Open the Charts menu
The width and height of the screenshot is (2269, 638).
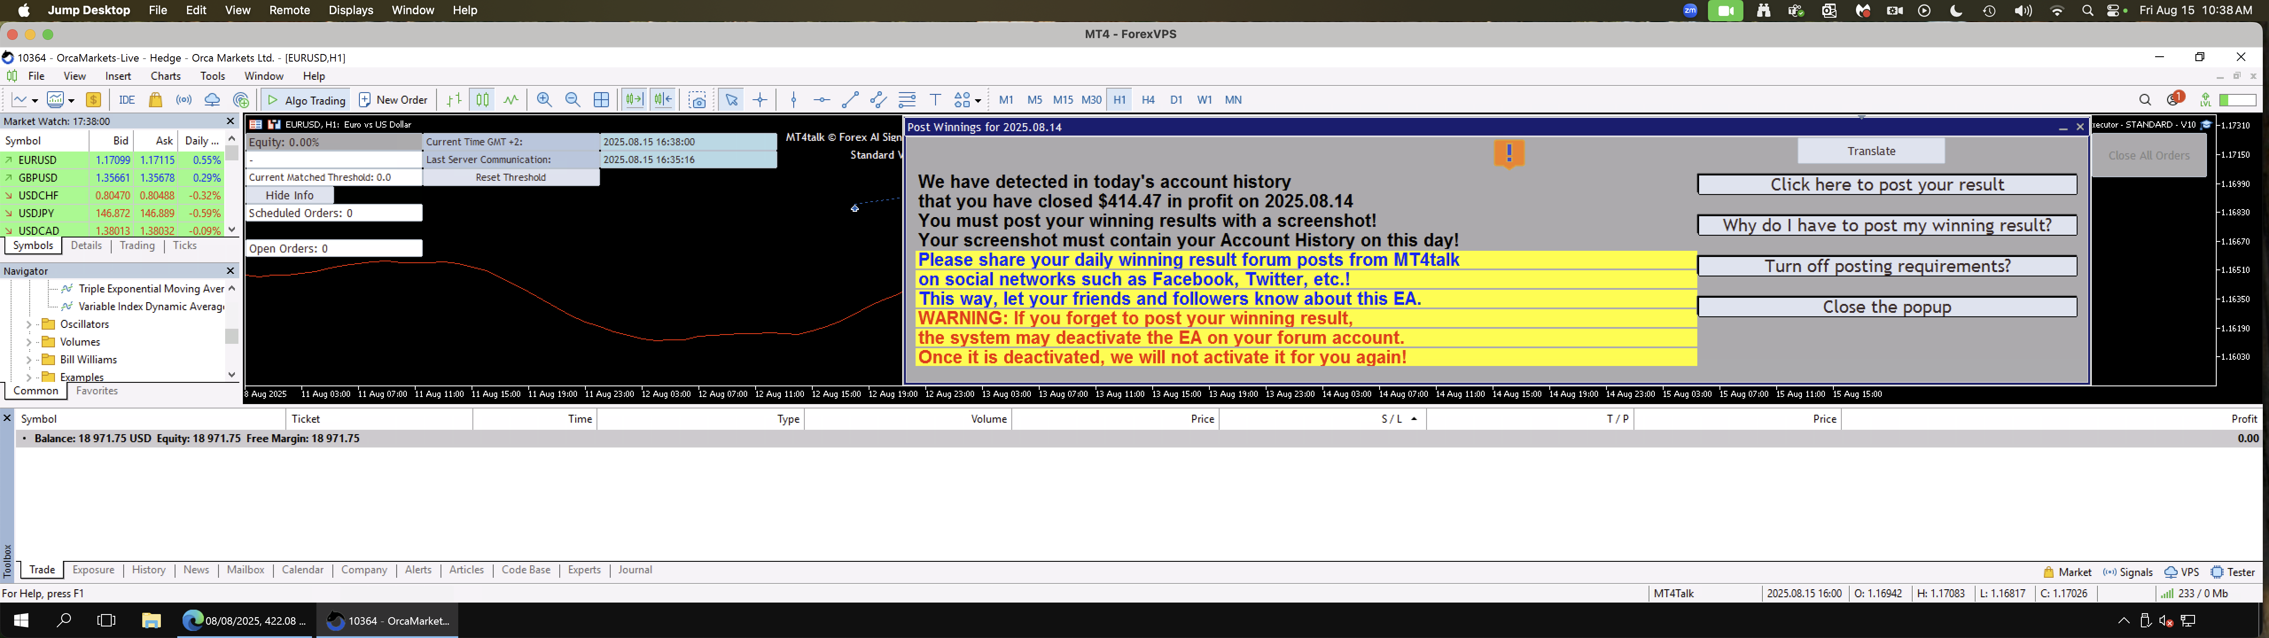165,76
